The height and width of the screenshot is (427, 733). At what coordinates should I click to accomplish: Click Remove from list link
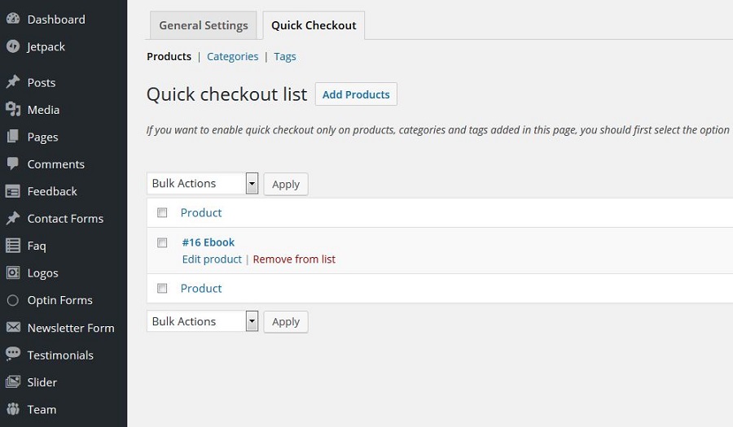click(x=294, y=259)
